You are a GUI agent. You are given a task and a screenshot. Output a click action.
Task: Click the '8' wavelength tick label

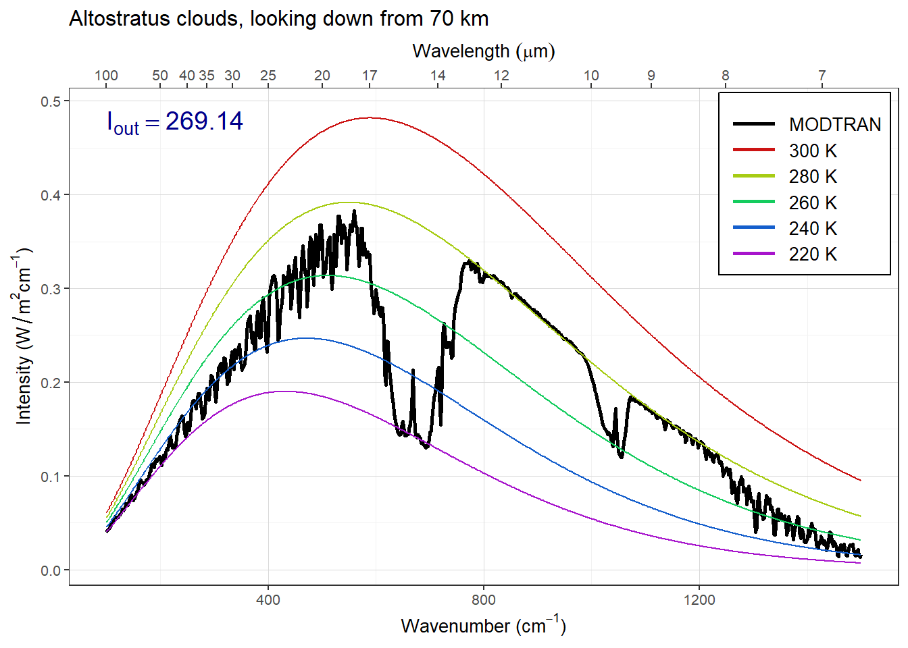pos(726,76)
